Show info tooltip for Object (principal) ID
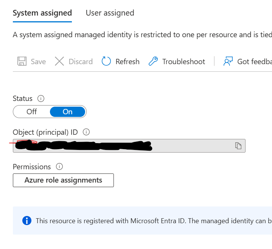Screen dimensions: 272x249 pos(86,132)
